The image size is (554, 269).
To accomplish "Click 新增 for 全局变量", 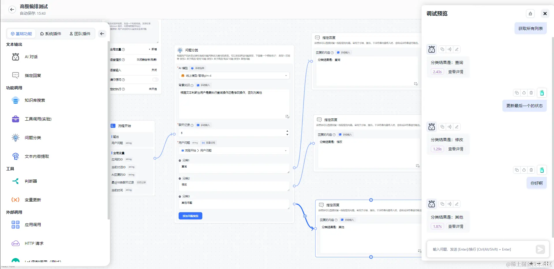I will [153, 49].
